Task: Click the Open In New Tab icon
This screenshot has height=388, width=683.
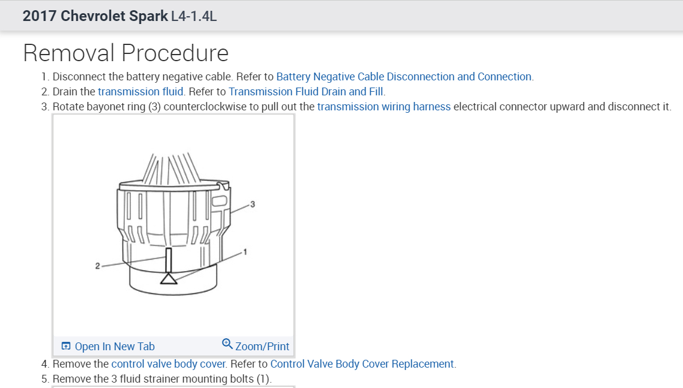Action: (66, 346)
